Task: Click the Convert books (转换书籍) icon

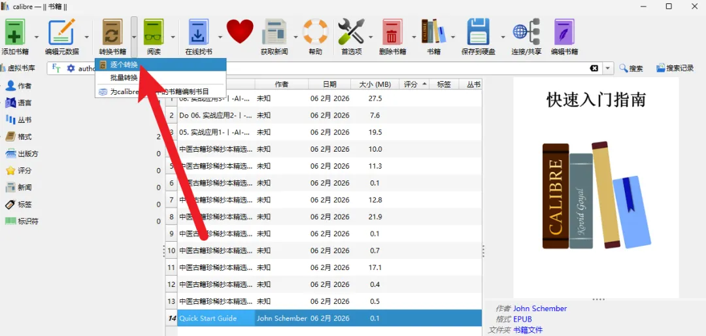Action: pos(112,31)
